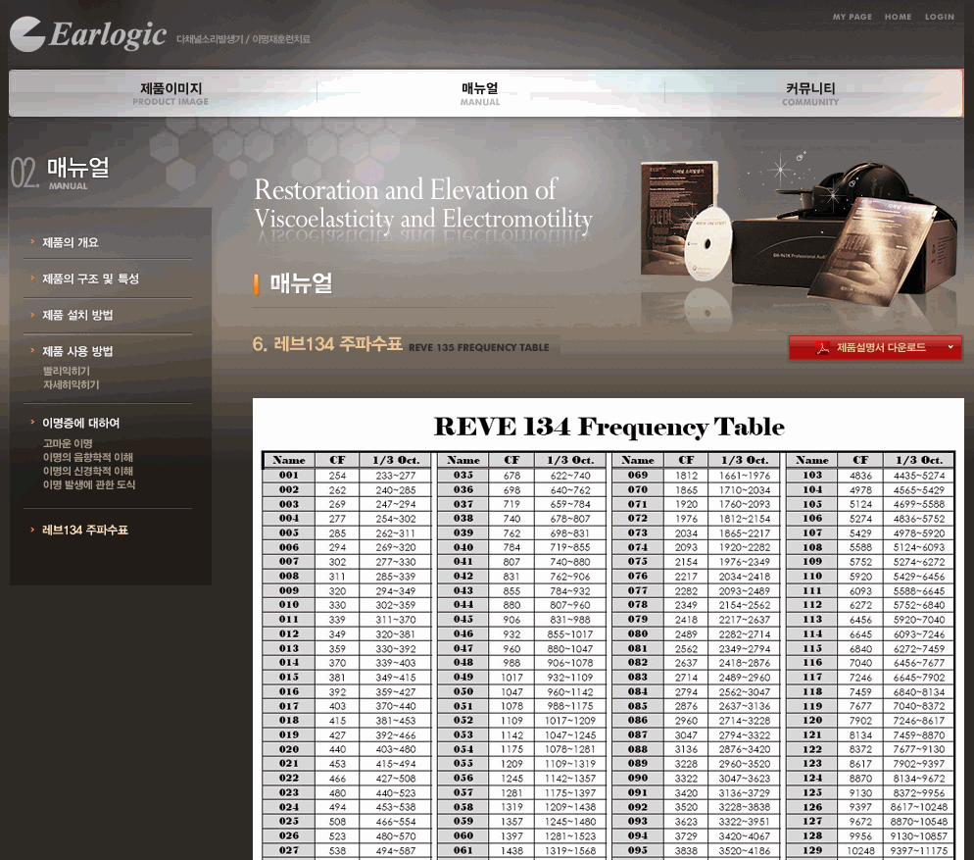Click the first Name column header
The height and width of the screenshot is (860, 974).
tap(289, 460)
